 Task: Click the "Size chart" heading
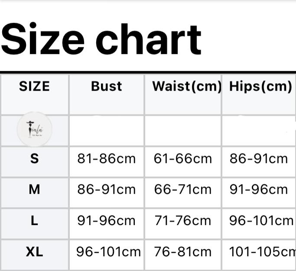pyautogui.click(x=101, y=39)
